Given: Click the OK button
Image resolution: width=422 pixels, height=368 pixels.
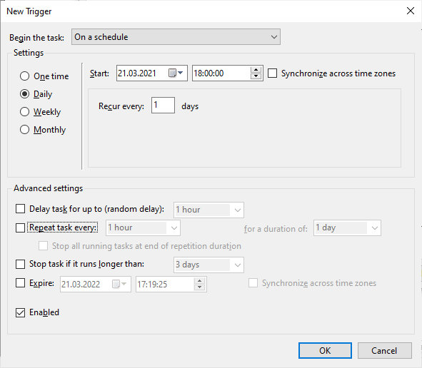Looking at the screenshot, I should [x=325, y=351].
